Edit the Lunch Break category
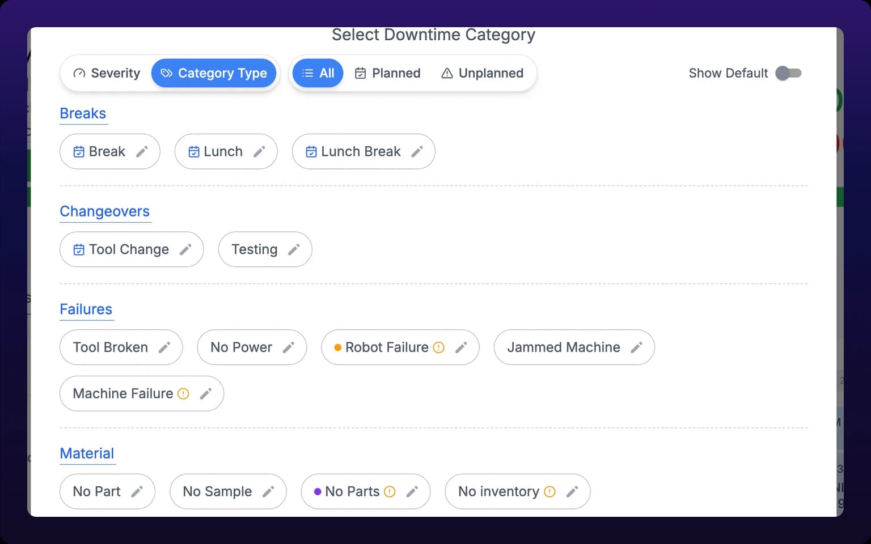The image size is (871, 544). pyautogui.click(x=417, y=151)
